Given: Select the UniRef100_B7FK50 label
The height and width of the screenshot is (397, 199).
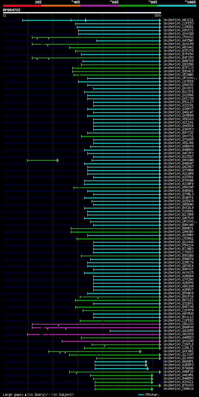Looking at the screenshot, I should click(178, 54).
